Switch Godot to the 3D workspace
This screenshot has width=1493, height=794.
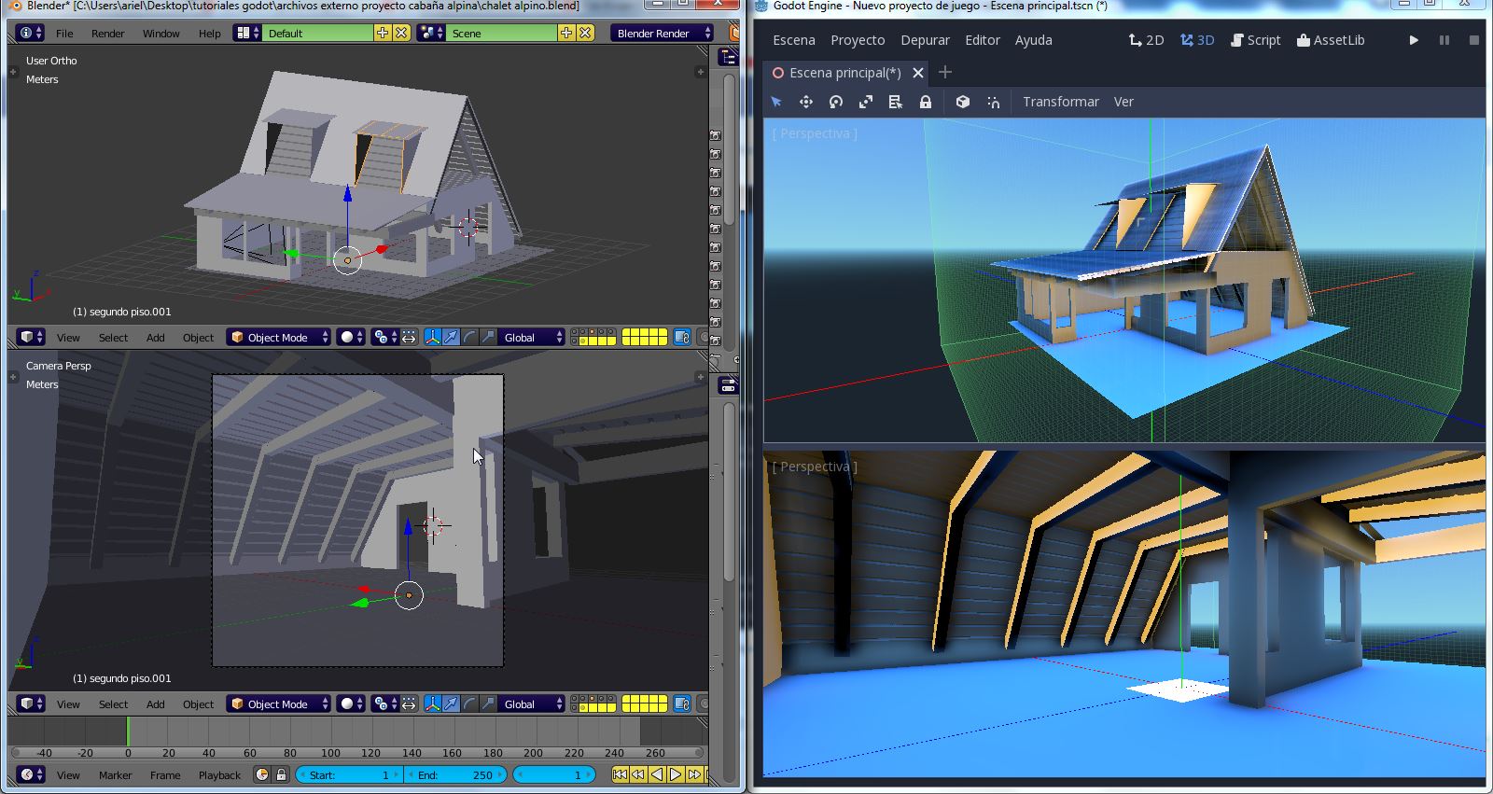(1197, 40)
